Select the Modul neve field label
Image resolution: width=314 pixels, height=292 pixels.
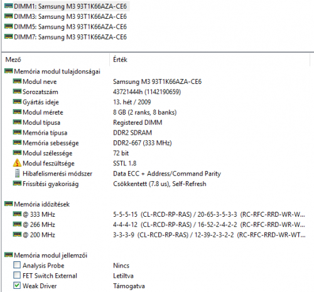click(40, 81)
